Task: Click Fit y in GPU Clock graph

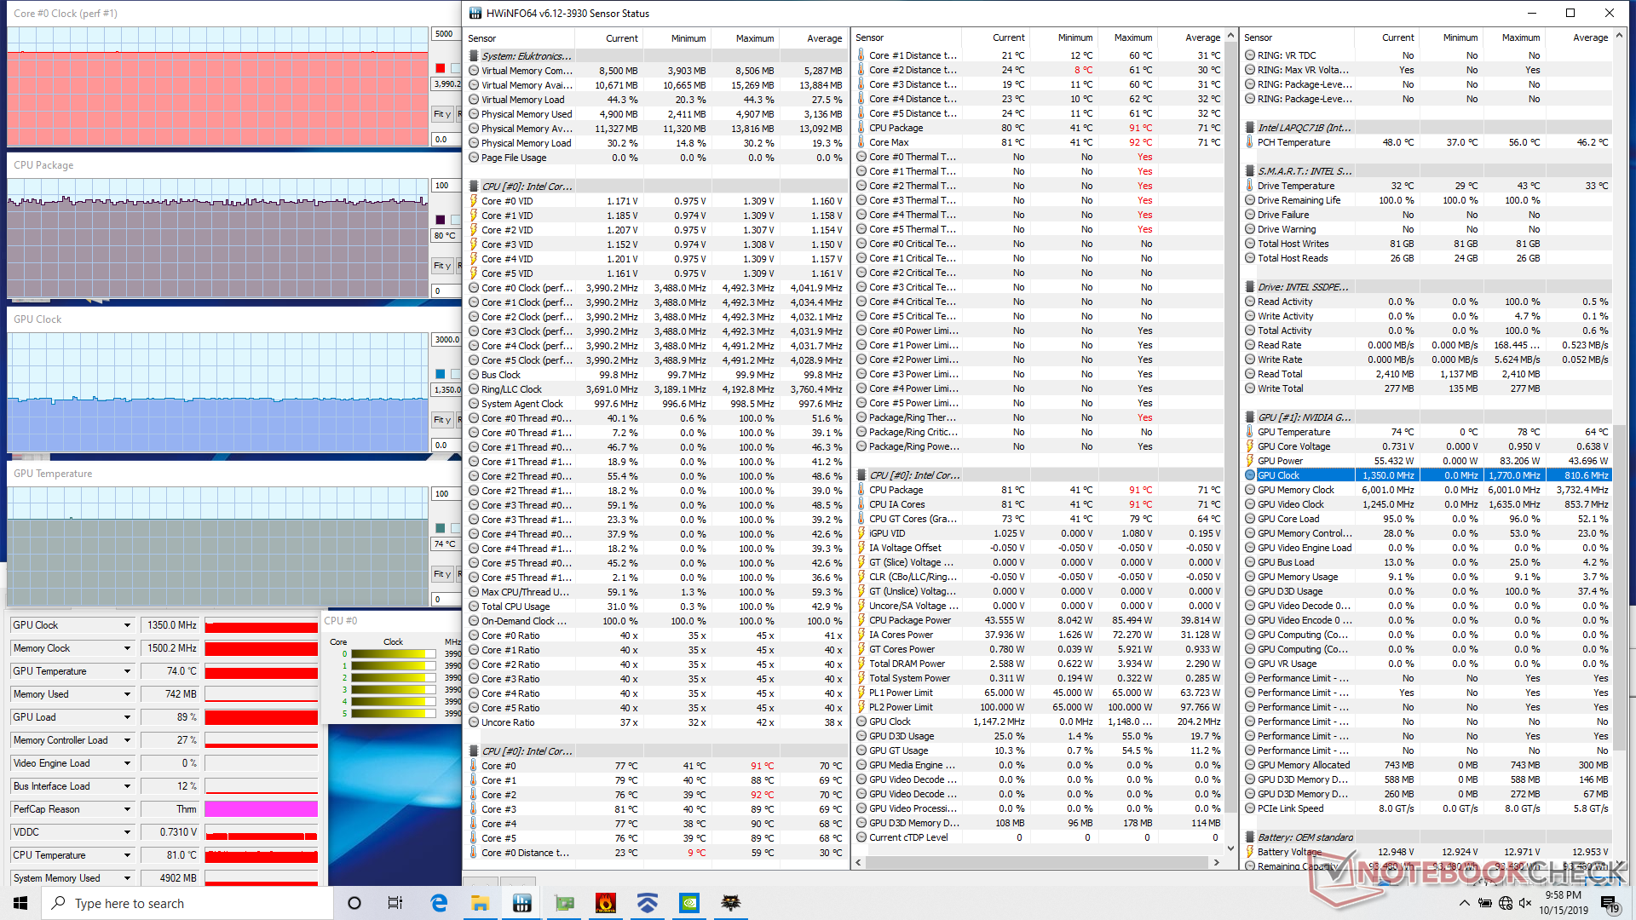Action: [x=441, y=420]
